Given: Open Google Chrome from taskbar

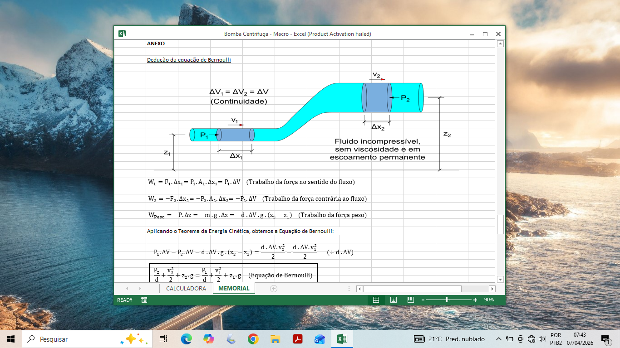Looking at the screenshot, I should click(253, 339).
